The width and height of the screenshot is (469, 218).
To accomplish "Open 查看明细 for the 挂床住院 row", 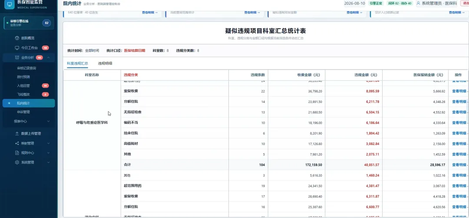I will point(459,133).
